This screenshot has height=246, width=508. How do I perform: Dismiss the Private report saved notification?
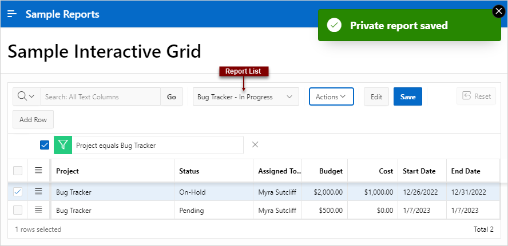499,11
